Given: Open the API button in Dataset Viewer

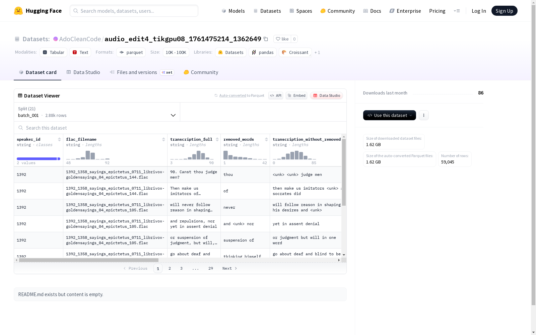Looking at the screenshot, I should click(276, 95).
